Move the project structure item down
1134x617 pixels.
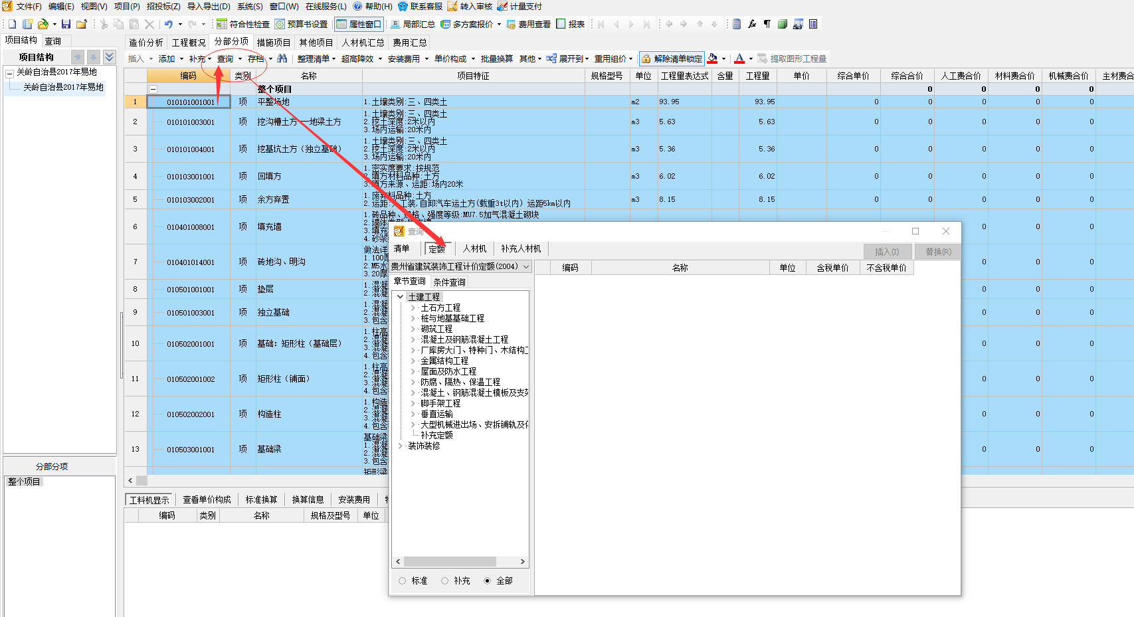tap(94, 57)
